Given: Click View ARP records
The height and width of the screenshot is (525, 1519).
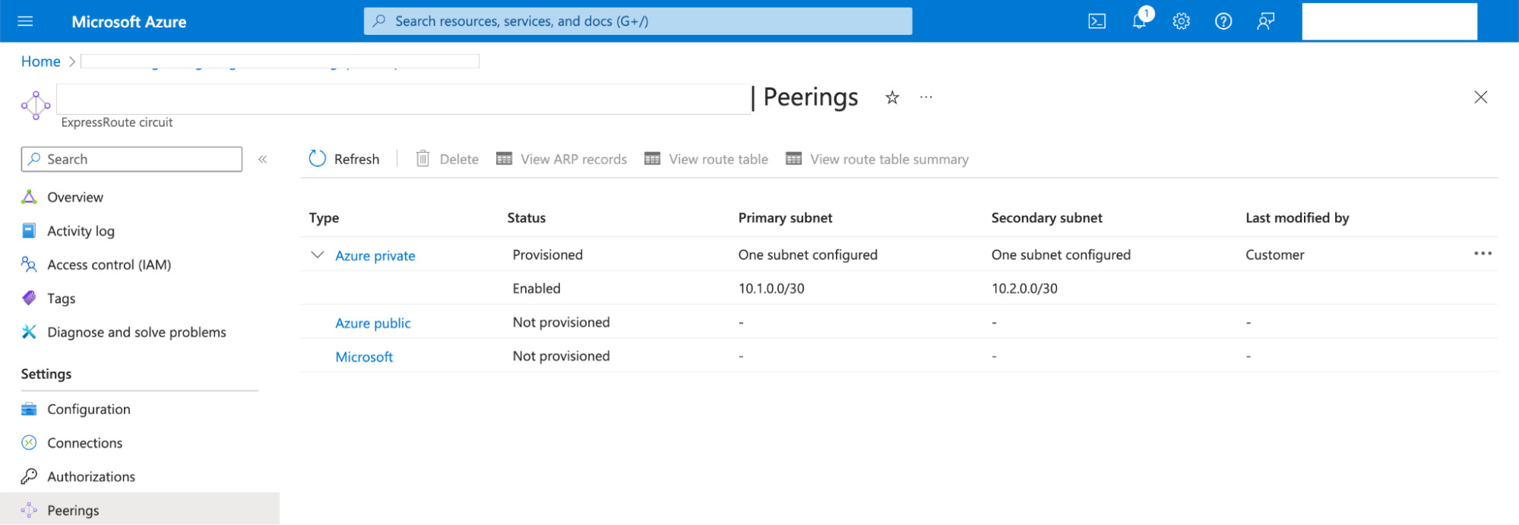Looking at the screenshot, I should (562, 159).
